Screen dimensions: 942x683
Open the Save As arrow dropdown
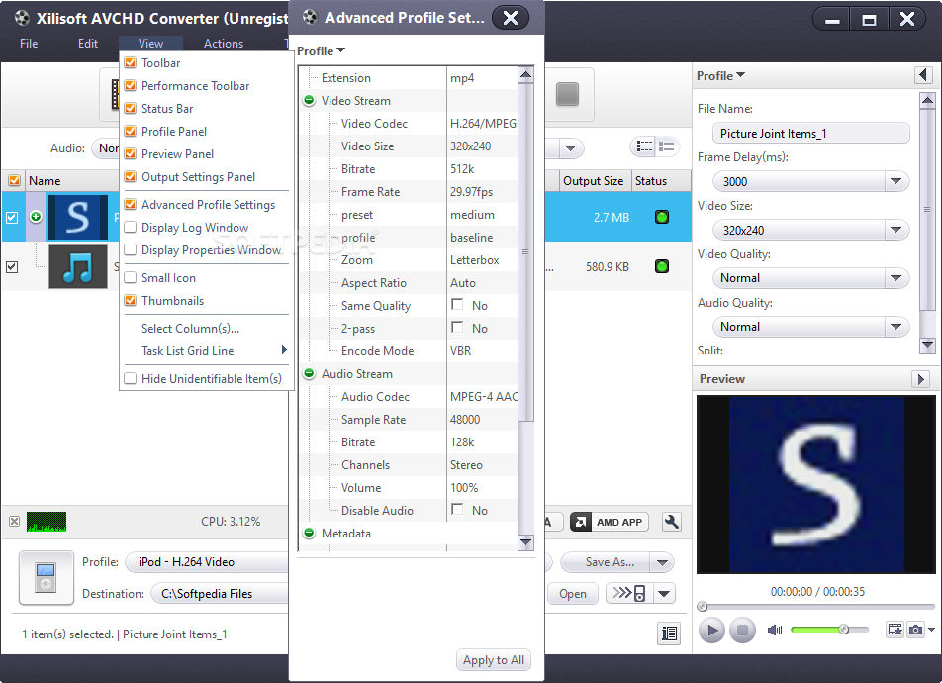click(662, 563)
